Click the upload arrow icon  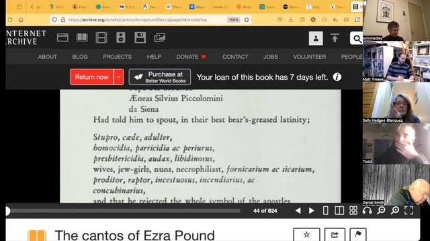(x=335, y=38)
